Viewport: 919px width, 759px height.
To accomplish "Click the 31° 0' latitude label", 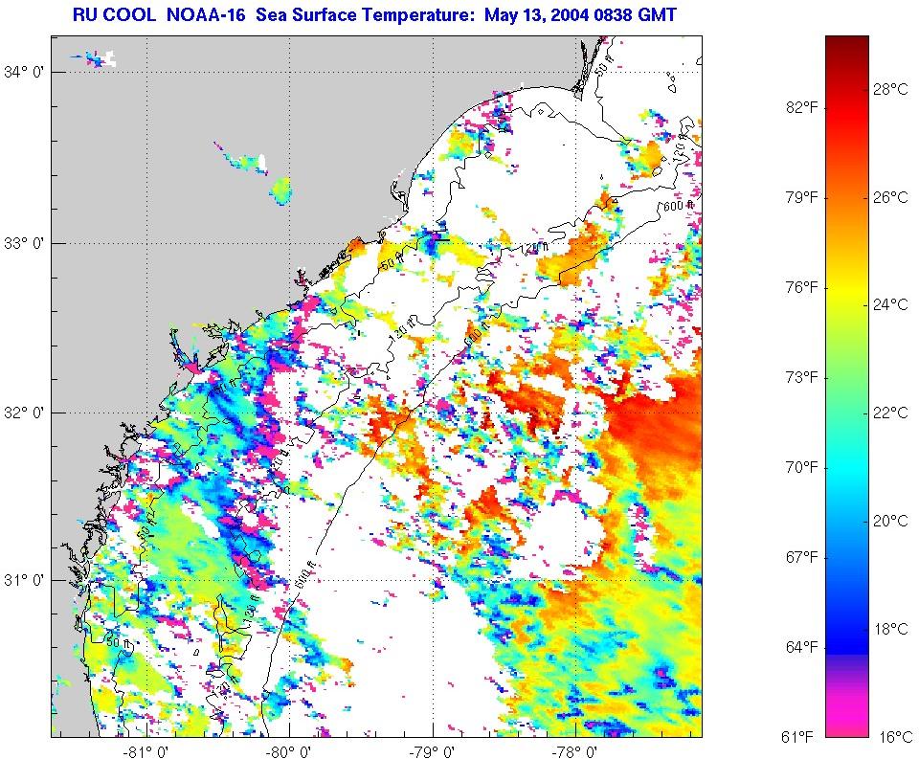I will point(24,580).
